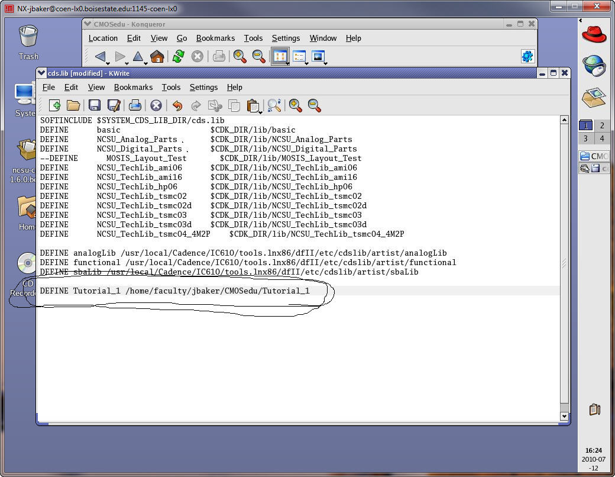Click the Redo arrow in KWrite
The height and width of the screenshot is (477, 615).
click(x=196, y=105)
